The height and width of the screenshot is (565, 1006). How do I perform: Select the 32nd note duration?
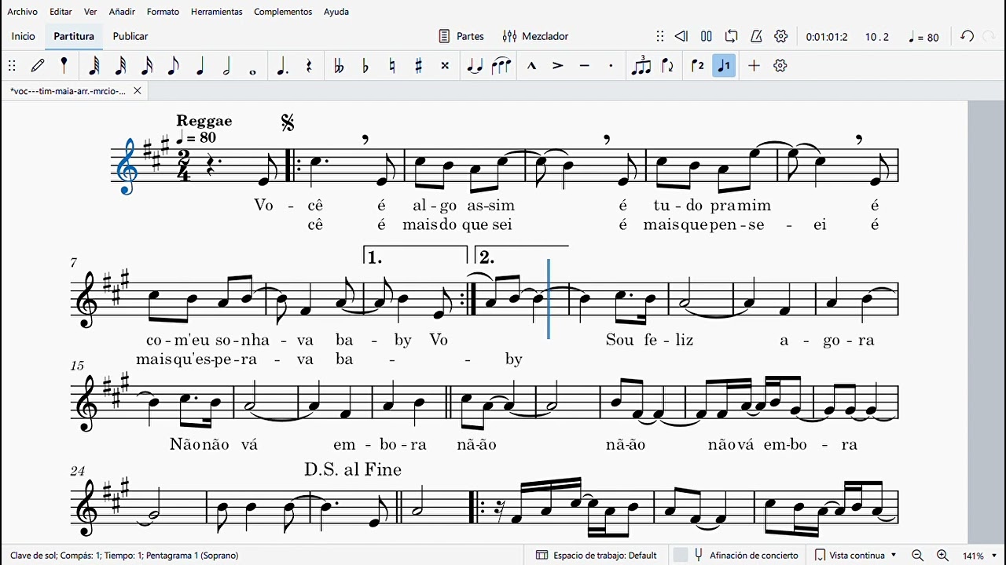(x=120, y=66)
